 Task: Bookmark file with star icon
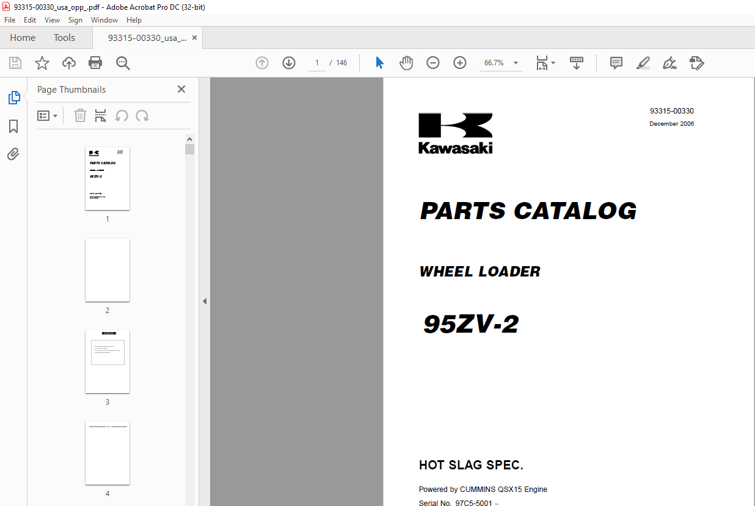coord(42,63)
